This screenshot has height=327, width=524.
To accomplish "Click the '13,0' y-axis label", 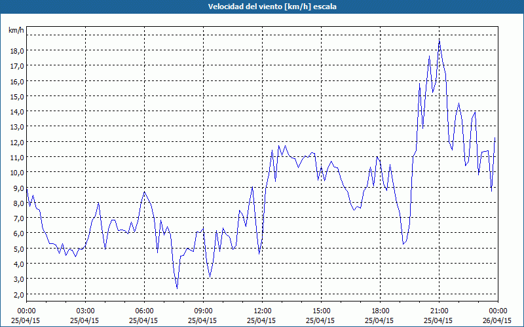I will pos(17,127).
